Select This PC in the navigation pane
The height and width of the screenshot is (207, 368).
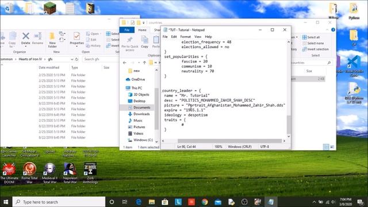tap(134, 88)
